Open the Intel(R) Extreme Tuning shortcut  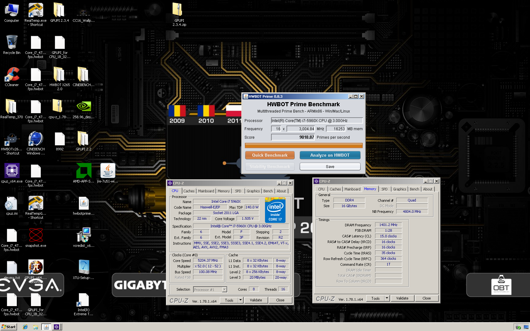pos(83,304)
